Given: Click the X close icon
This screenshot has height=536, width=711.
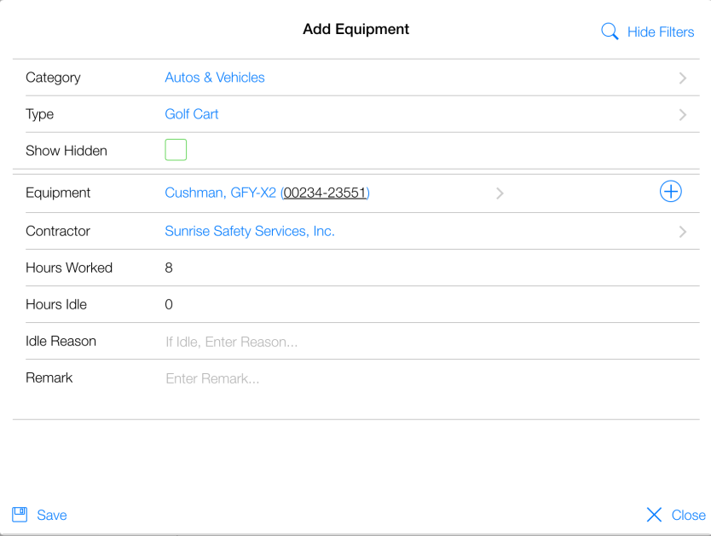Looking at the screenshot, I should click(654, 515).
